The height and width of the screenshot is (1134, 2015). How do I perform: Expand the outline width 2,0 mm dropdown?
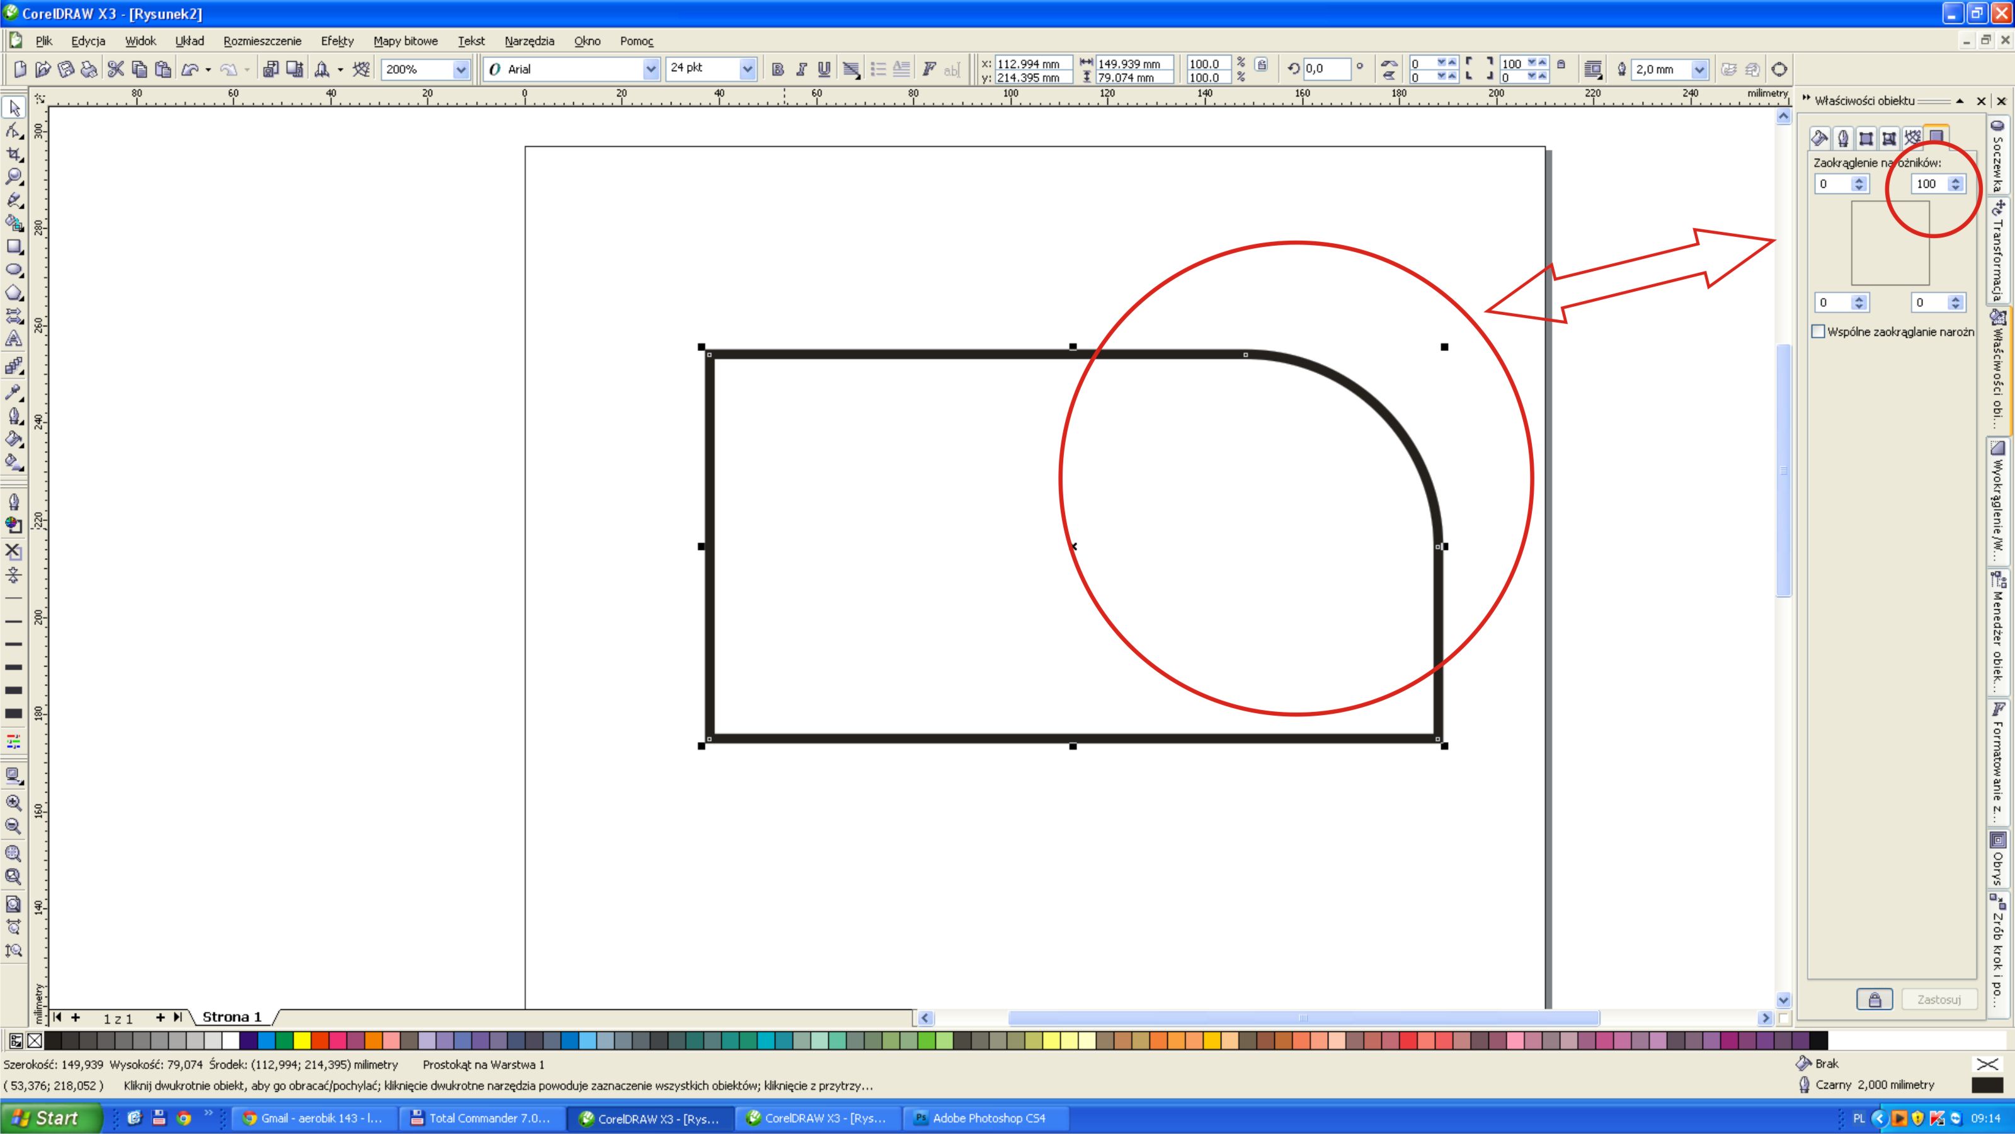(x=1699, y=70)
